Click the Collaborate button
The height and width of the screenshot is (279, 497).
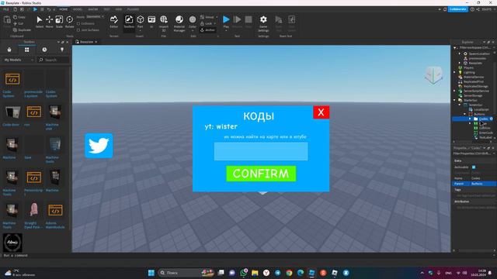pyautogui.click(x=457, y=9)
